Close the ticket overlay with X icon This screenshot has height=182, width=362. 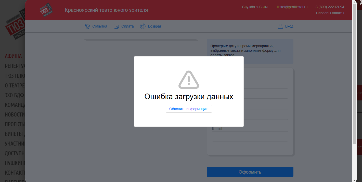point(360,2)
